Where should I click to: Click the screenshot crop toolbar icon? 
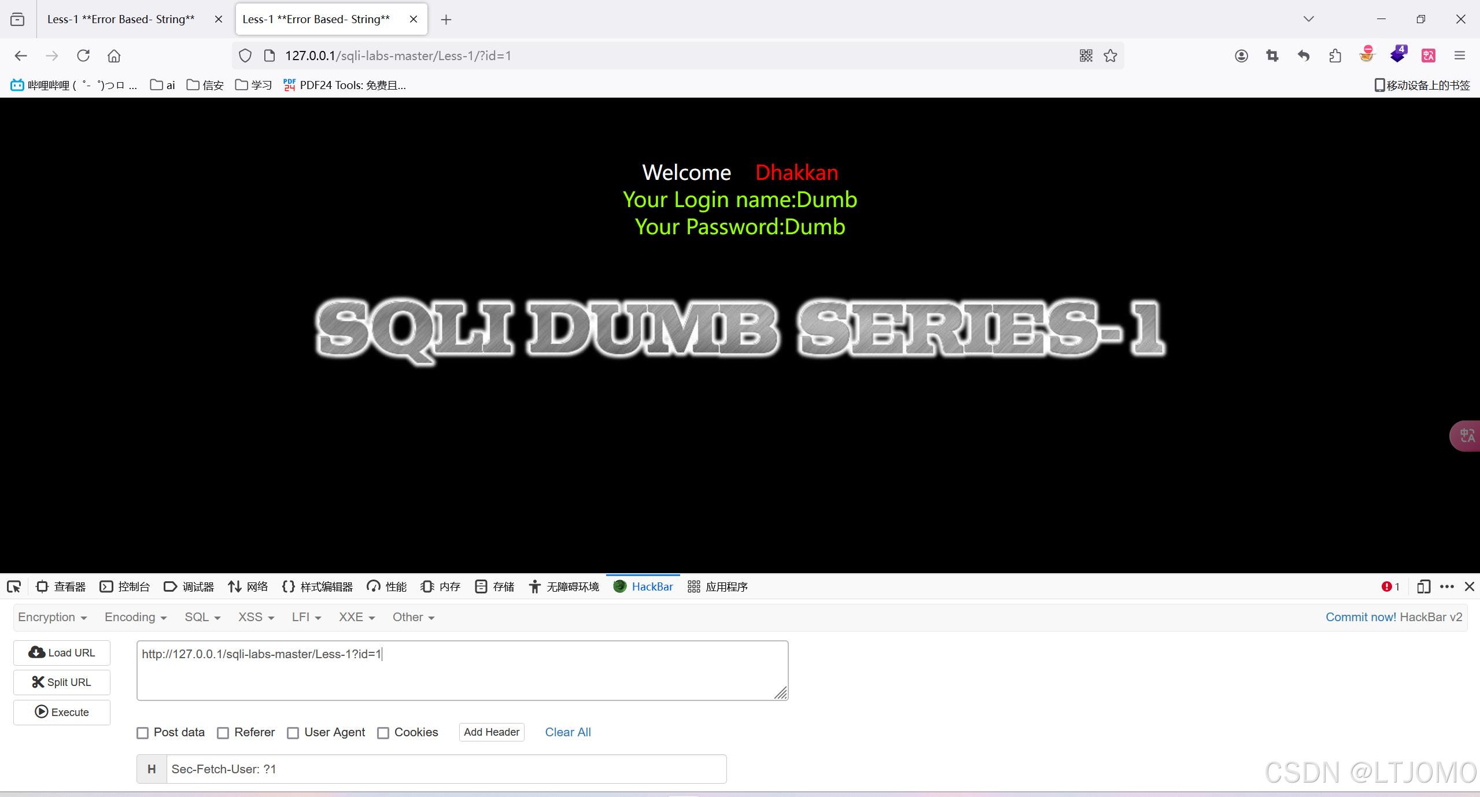[x=1272, y=56]
